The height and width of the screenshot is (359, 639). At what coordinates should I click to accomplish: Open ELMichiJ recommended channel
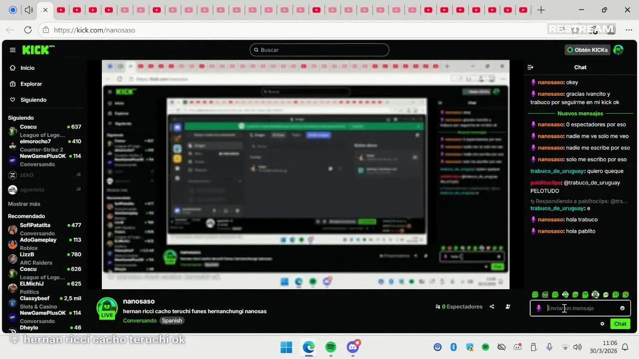pos(44,288)
